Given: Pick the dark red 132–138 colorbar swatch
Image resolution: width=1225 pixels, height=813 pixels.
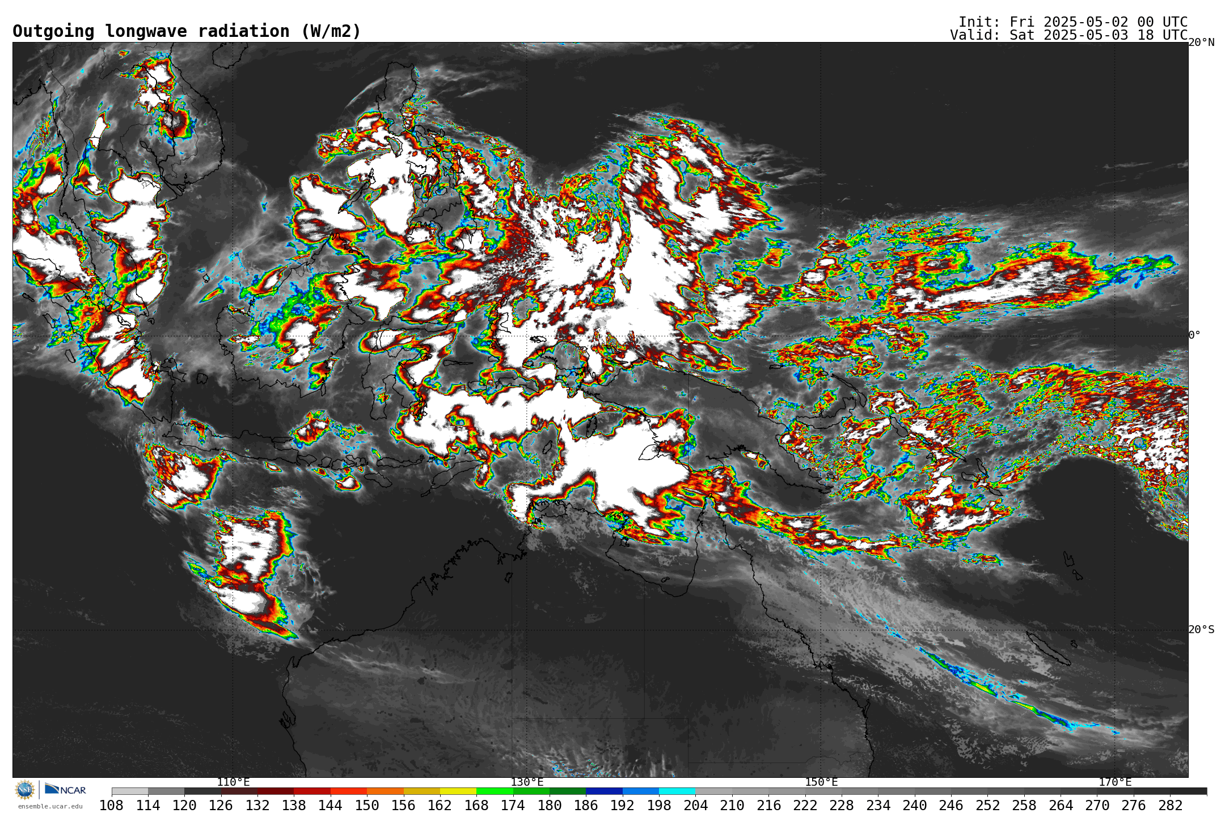Looking at the screenshot, I should 276,791.
